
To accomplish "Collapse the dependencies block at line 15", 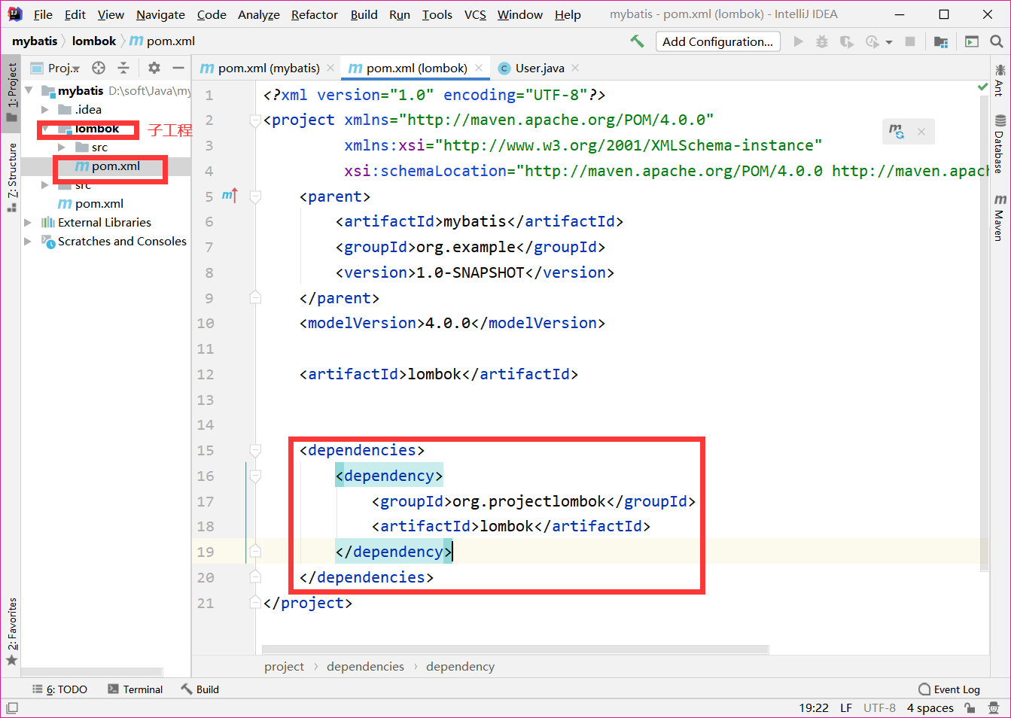I will point(255,449).
